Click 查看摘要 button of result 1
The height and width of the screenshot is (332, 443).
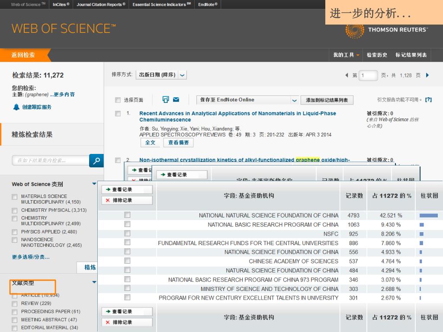(178, 143)
